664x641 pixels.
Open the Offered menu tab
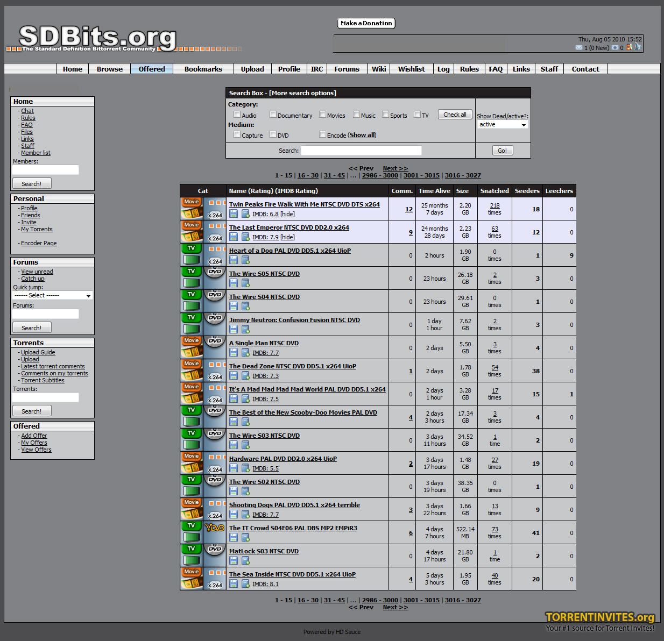tap(152, 69)
